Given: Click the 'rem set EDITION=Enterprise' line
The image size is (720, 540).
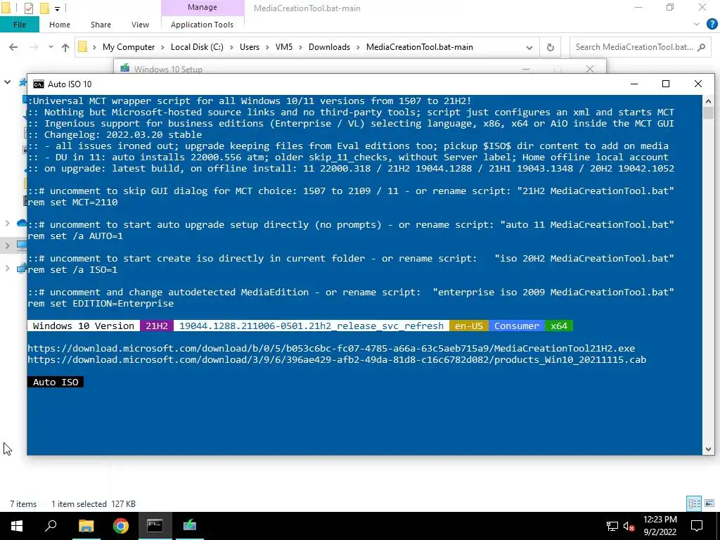Looking at the screenshot, I should [x=101, y=303].
